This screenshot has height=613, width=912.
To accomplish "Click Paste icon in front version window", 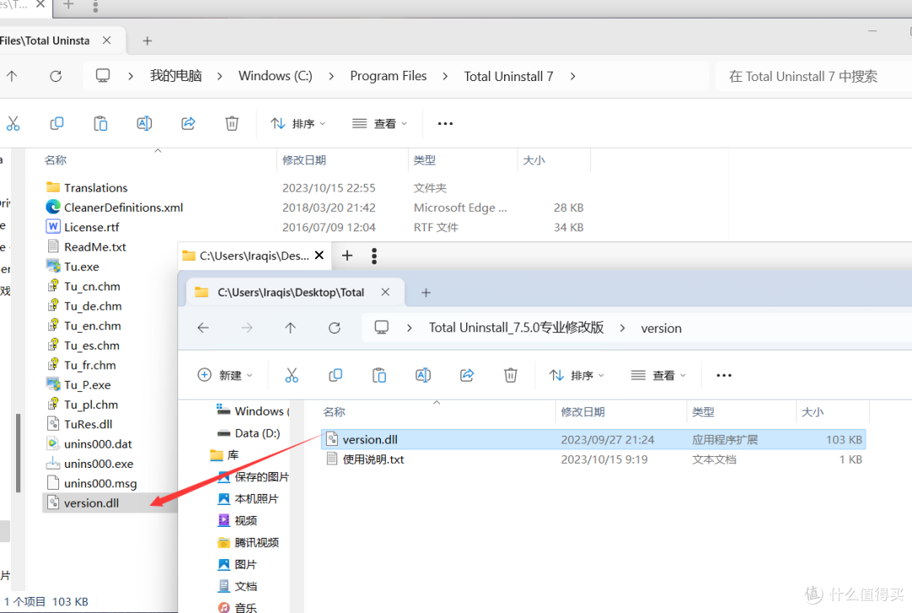I will coord(379,375).
